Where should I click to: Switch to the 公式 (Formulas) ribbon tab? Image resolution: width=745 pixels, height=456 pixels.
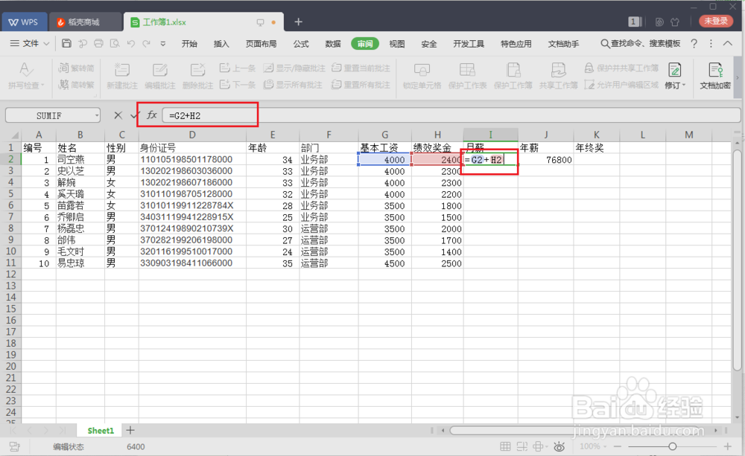pyautogui.click(x=301, y=44)
